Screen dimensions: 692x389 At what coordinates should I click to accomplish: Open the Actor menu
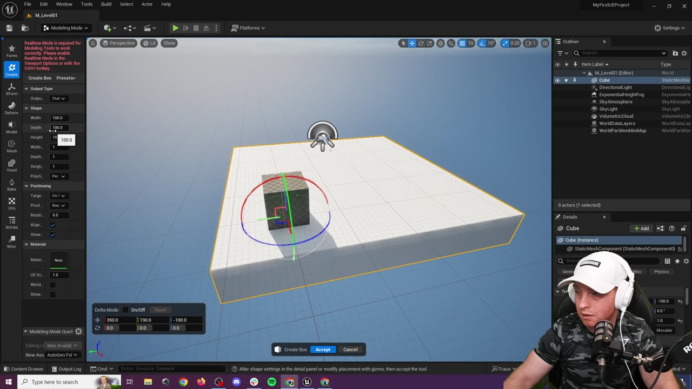tap(147, 4)
